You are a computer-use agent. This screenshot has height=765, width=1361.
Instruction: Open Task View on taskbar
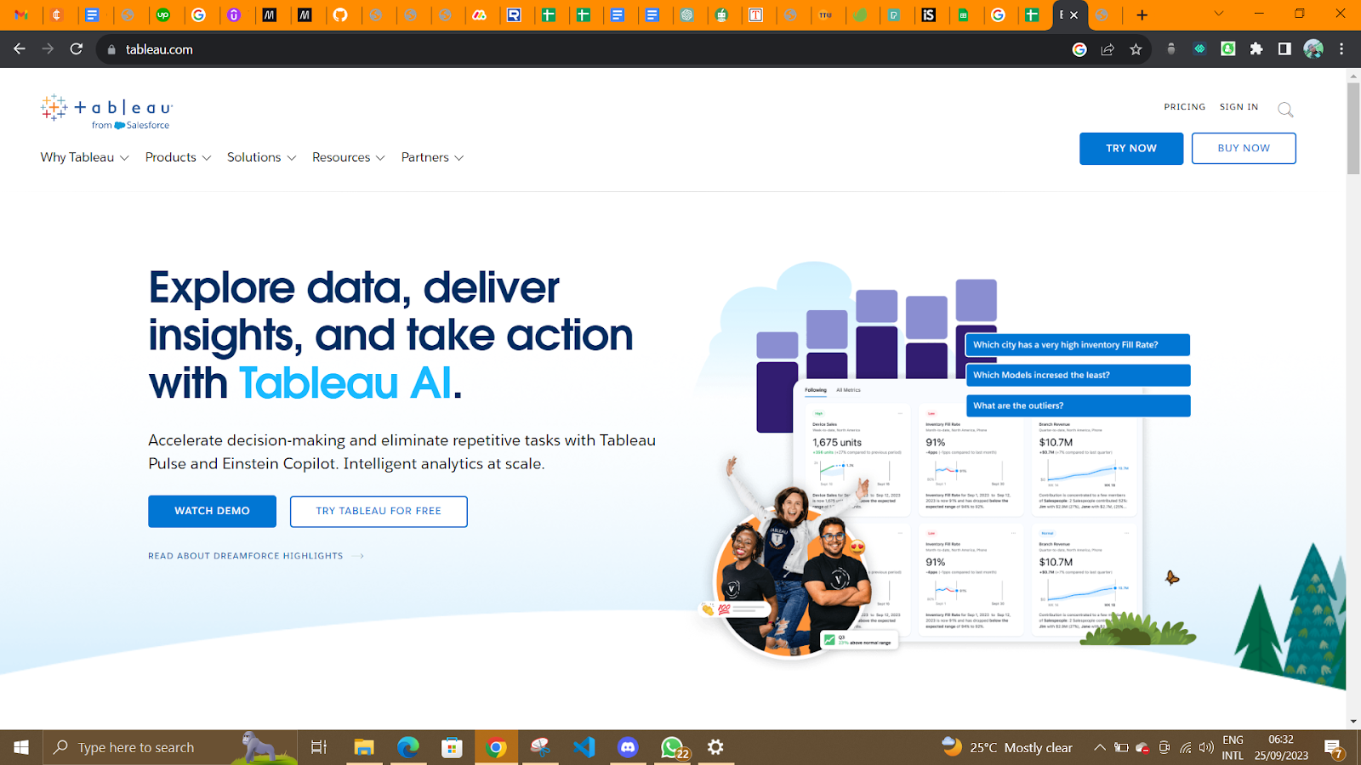(319, 747)
